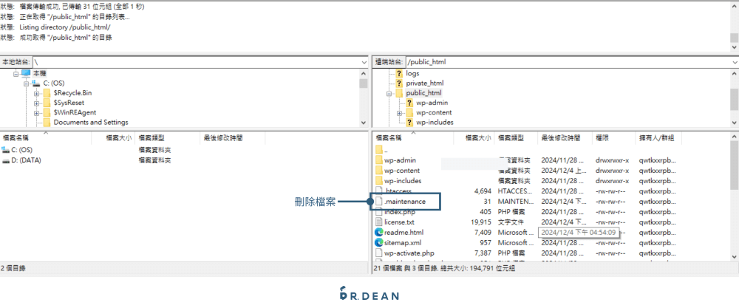Click the readme.html Edge browser icon
This screenshot has height=308, width=739.
coord(379,232)
